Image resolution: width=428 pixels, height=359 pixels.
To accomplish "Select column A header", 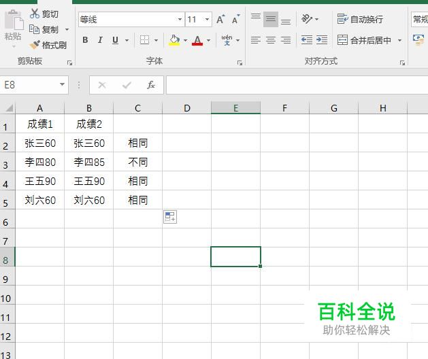I will (x=40, y=108).
